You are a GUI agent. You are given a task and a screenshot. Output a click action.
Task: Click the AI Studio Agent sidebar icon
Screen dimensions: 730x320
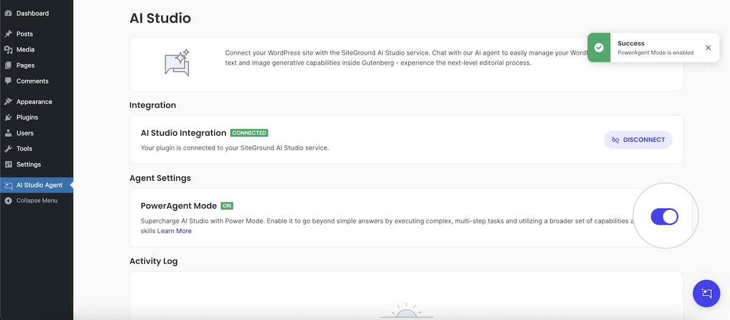[9, 185]
